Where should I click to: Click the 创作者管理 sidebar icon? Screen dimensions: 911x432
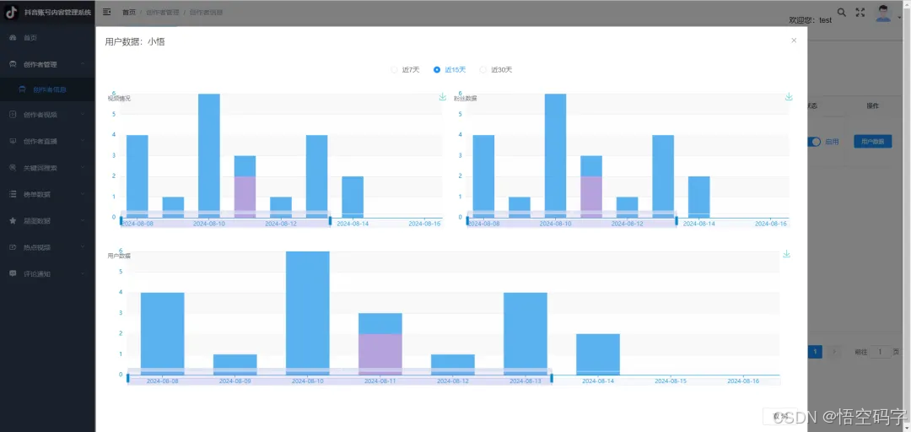pyautogui.click(x=13, y=64)
